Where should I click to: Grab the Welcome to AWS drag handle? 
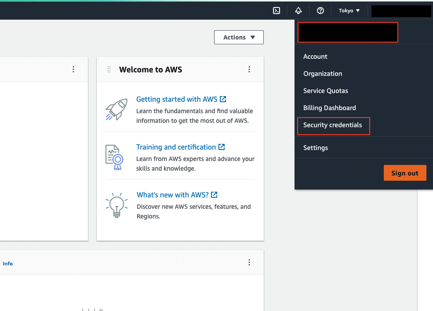[109, 69]
